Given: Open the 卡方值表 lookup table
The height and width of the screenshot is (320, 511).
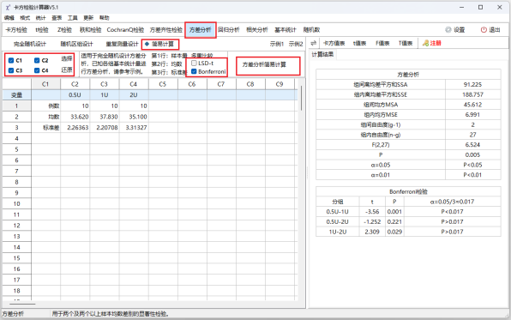Looking at the screenshot, I should point(334,43).
